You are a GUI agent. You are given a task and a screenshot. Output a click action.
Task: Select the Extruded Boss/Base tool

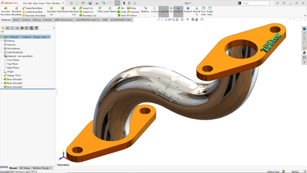click(6, 11)
